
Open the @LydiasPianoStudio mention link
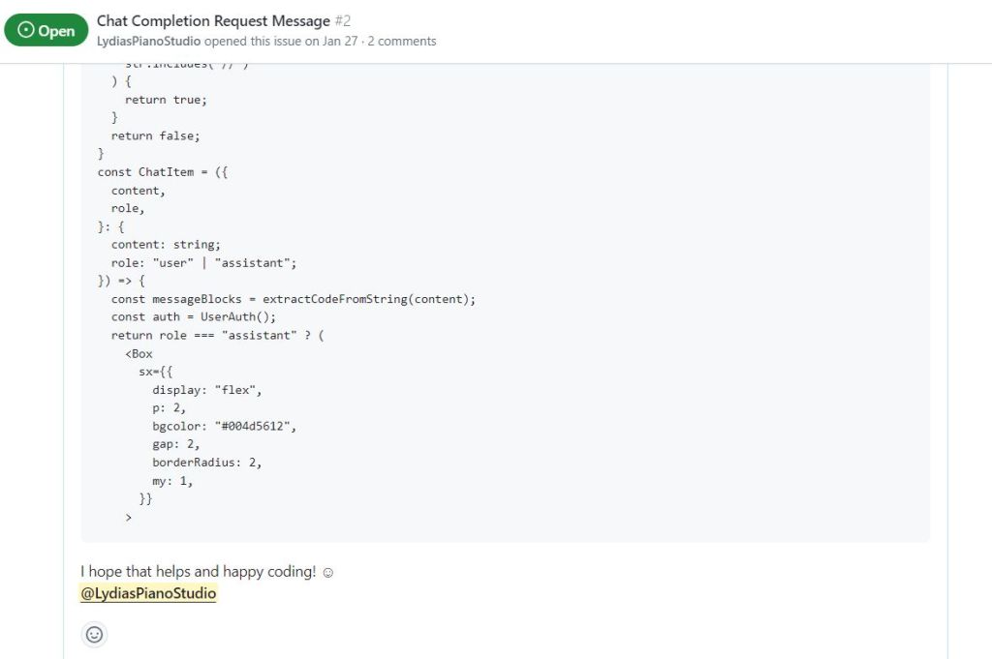point(148,593)
